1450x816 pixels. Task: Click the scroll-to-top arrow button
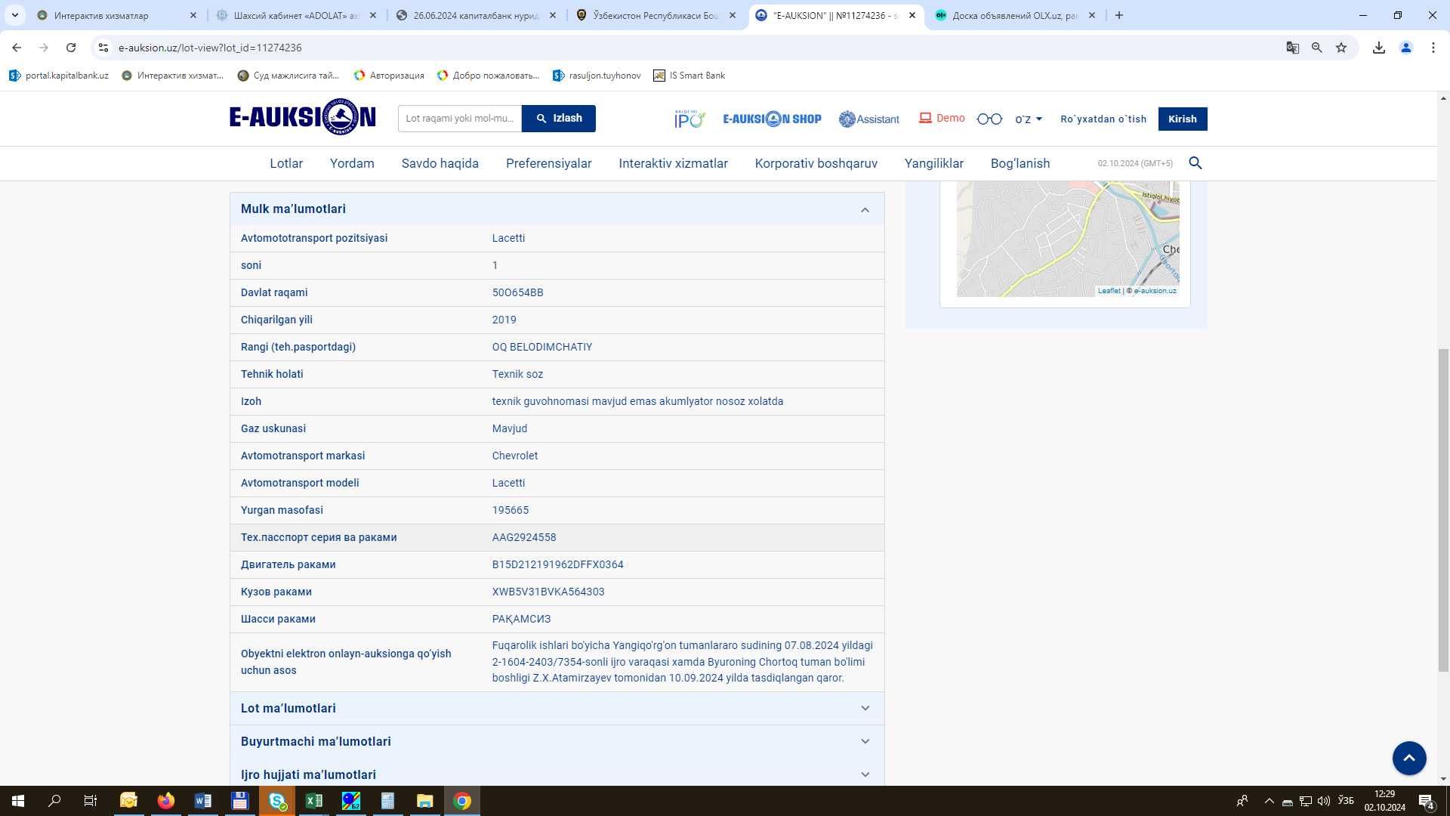pyautogui.click(x=1409, y=758)
